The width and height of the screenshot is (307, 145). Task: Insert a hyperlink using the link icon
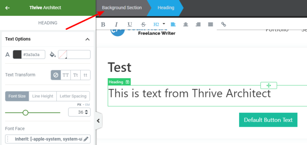223,24
